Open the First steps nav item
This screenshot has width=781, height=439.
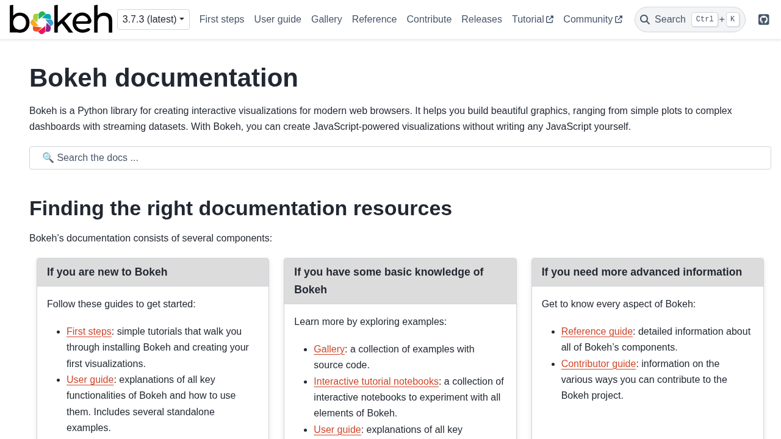(221, 20)
